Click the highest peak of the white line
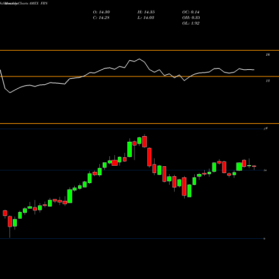Image resolution: width=279 pixels, height=279 pixels. [x=139, y=59]
